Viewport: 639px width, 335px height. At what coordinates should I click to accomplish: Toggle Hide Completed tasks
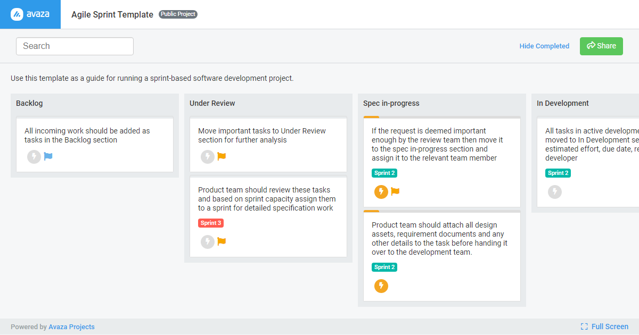[x=544, y=46]
